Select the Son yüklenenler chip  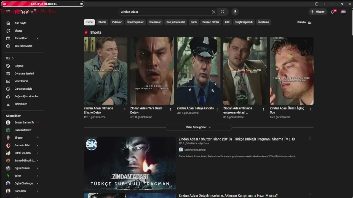(x=176, y=22)
